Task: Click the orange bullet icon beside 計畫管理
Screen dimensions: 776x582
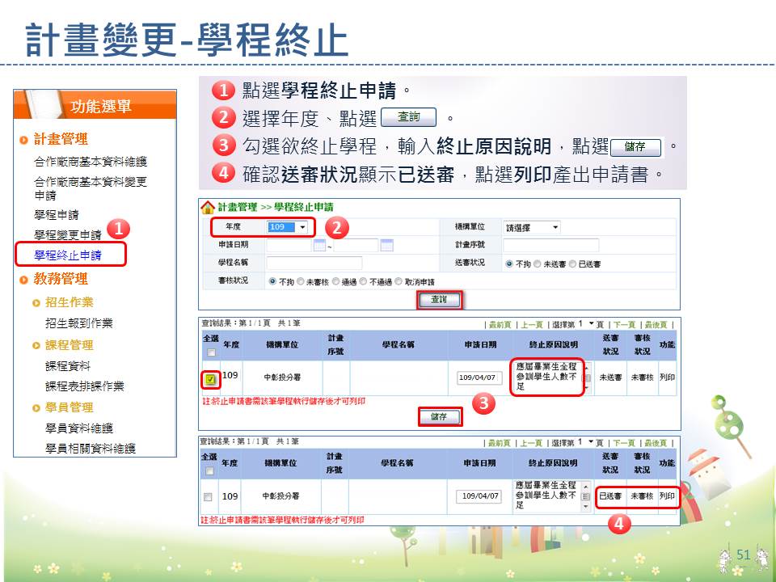Action: (25, 139)
